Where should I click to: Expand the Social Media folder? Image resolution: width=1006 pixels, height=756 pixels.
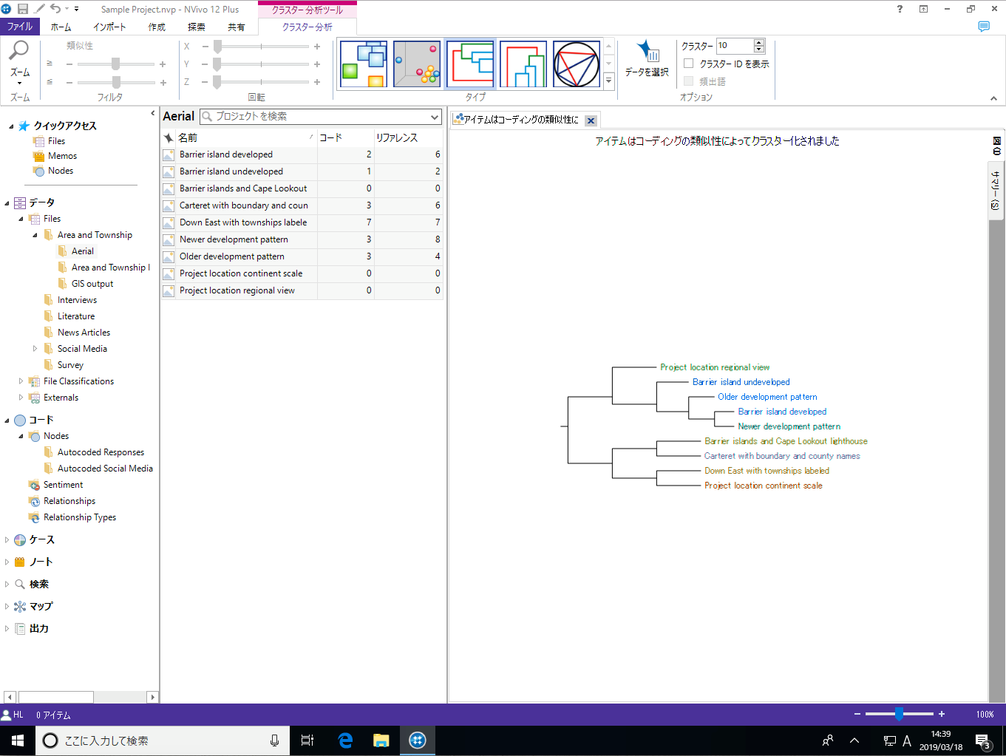coord(35,349)
